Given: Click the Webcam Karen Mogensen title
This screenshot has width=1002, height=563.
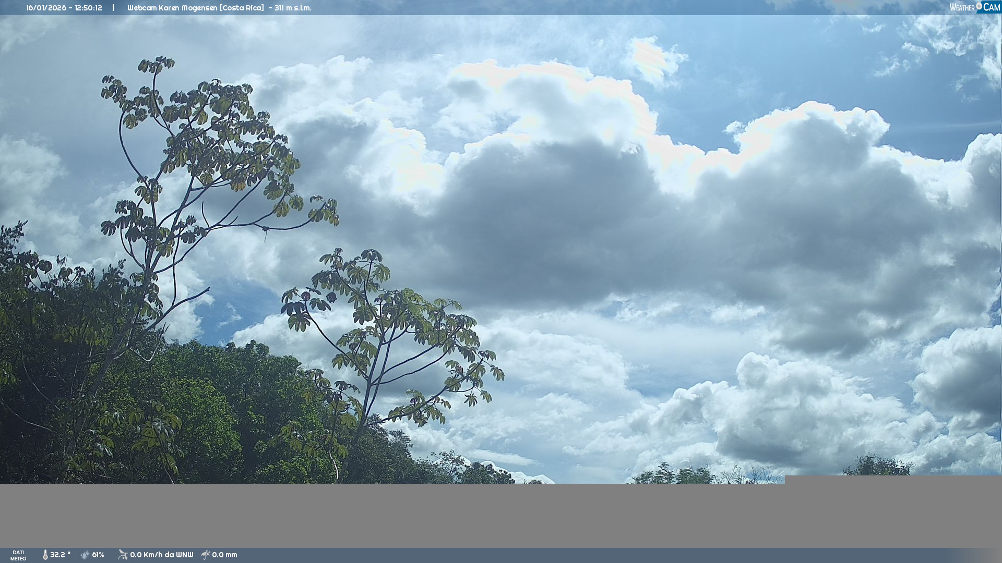Looking at the screenshot, I should point(172,8).
